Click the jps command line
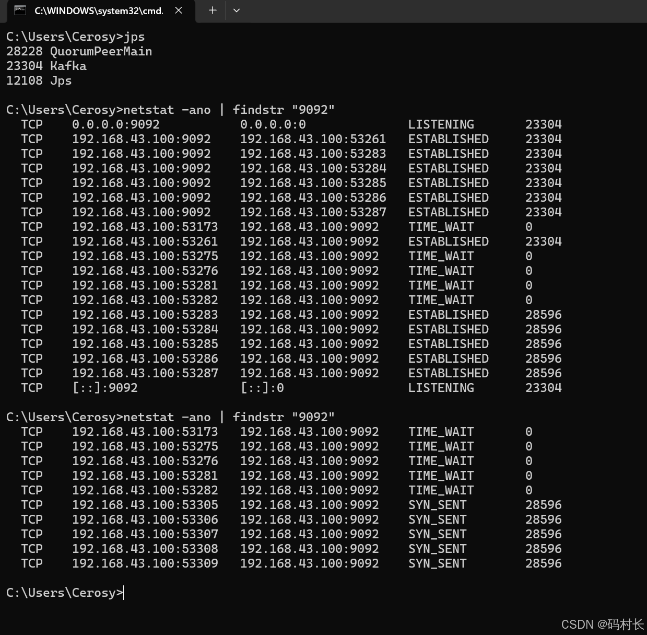The height and width of the screenshot is (635, 647). [76, 37]
